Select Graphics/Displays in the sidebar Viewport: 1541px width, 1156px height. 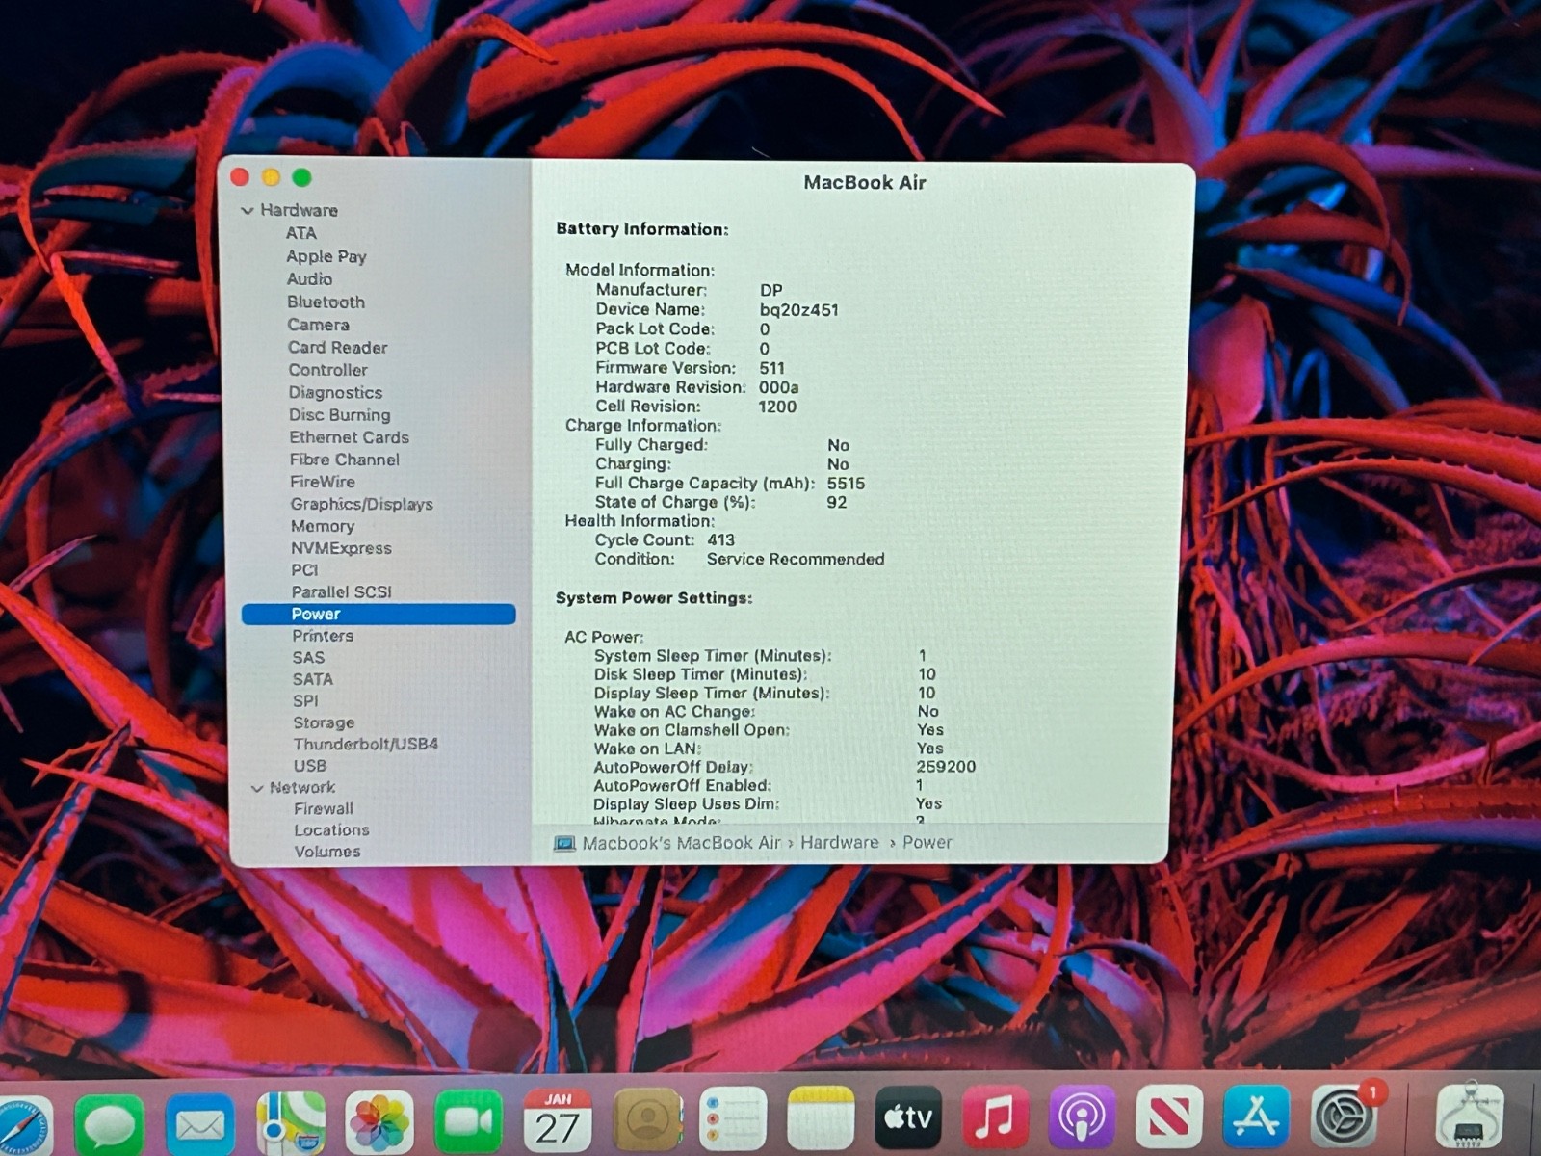[361, 504]
